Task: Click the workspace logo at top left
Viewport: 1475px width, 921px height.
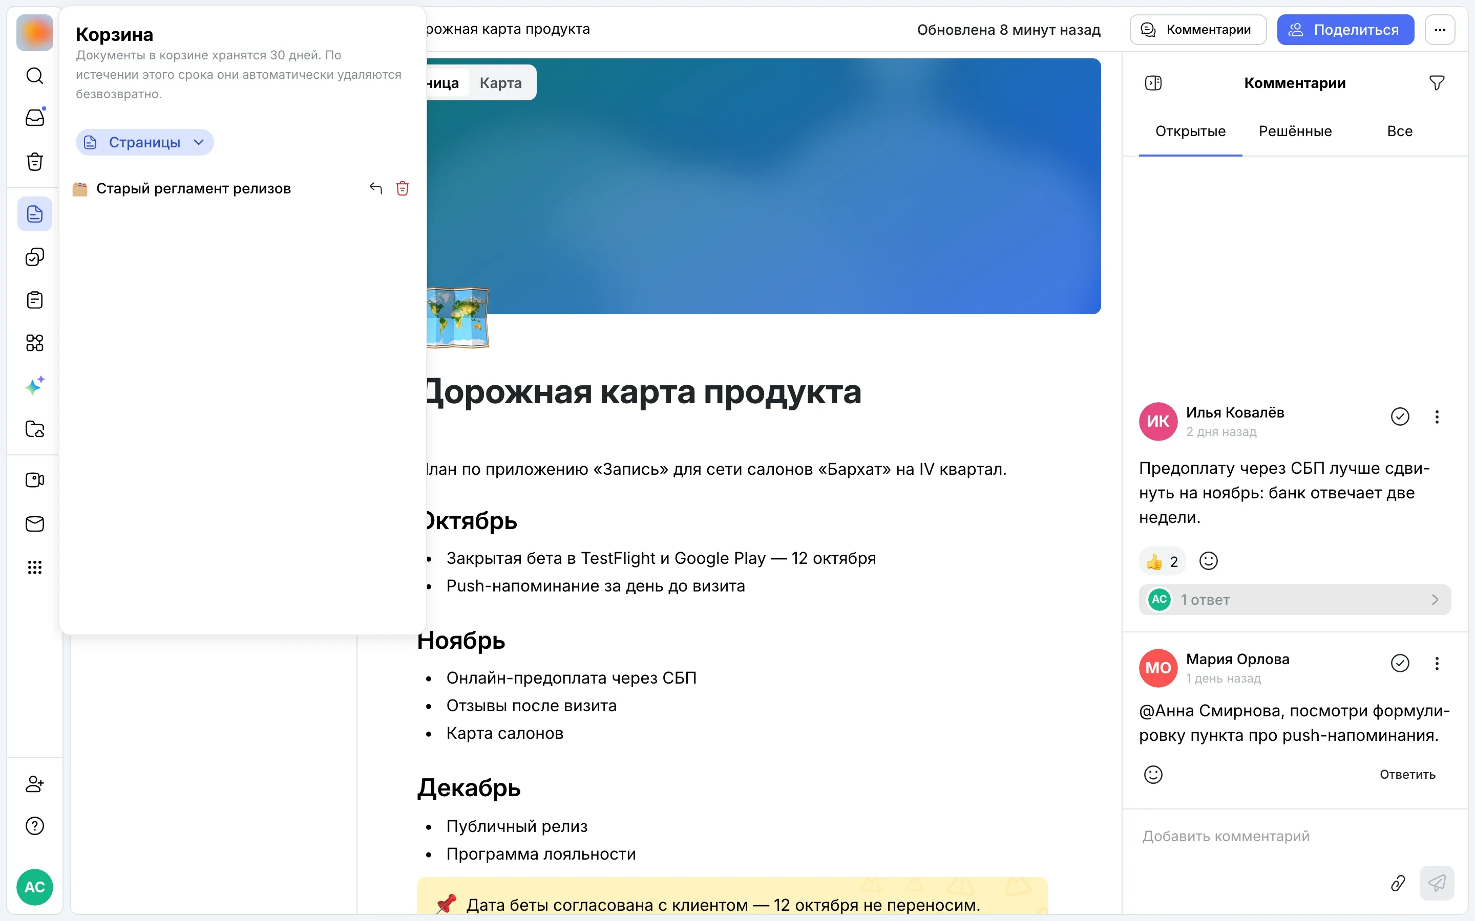Action: coord(35,33)
